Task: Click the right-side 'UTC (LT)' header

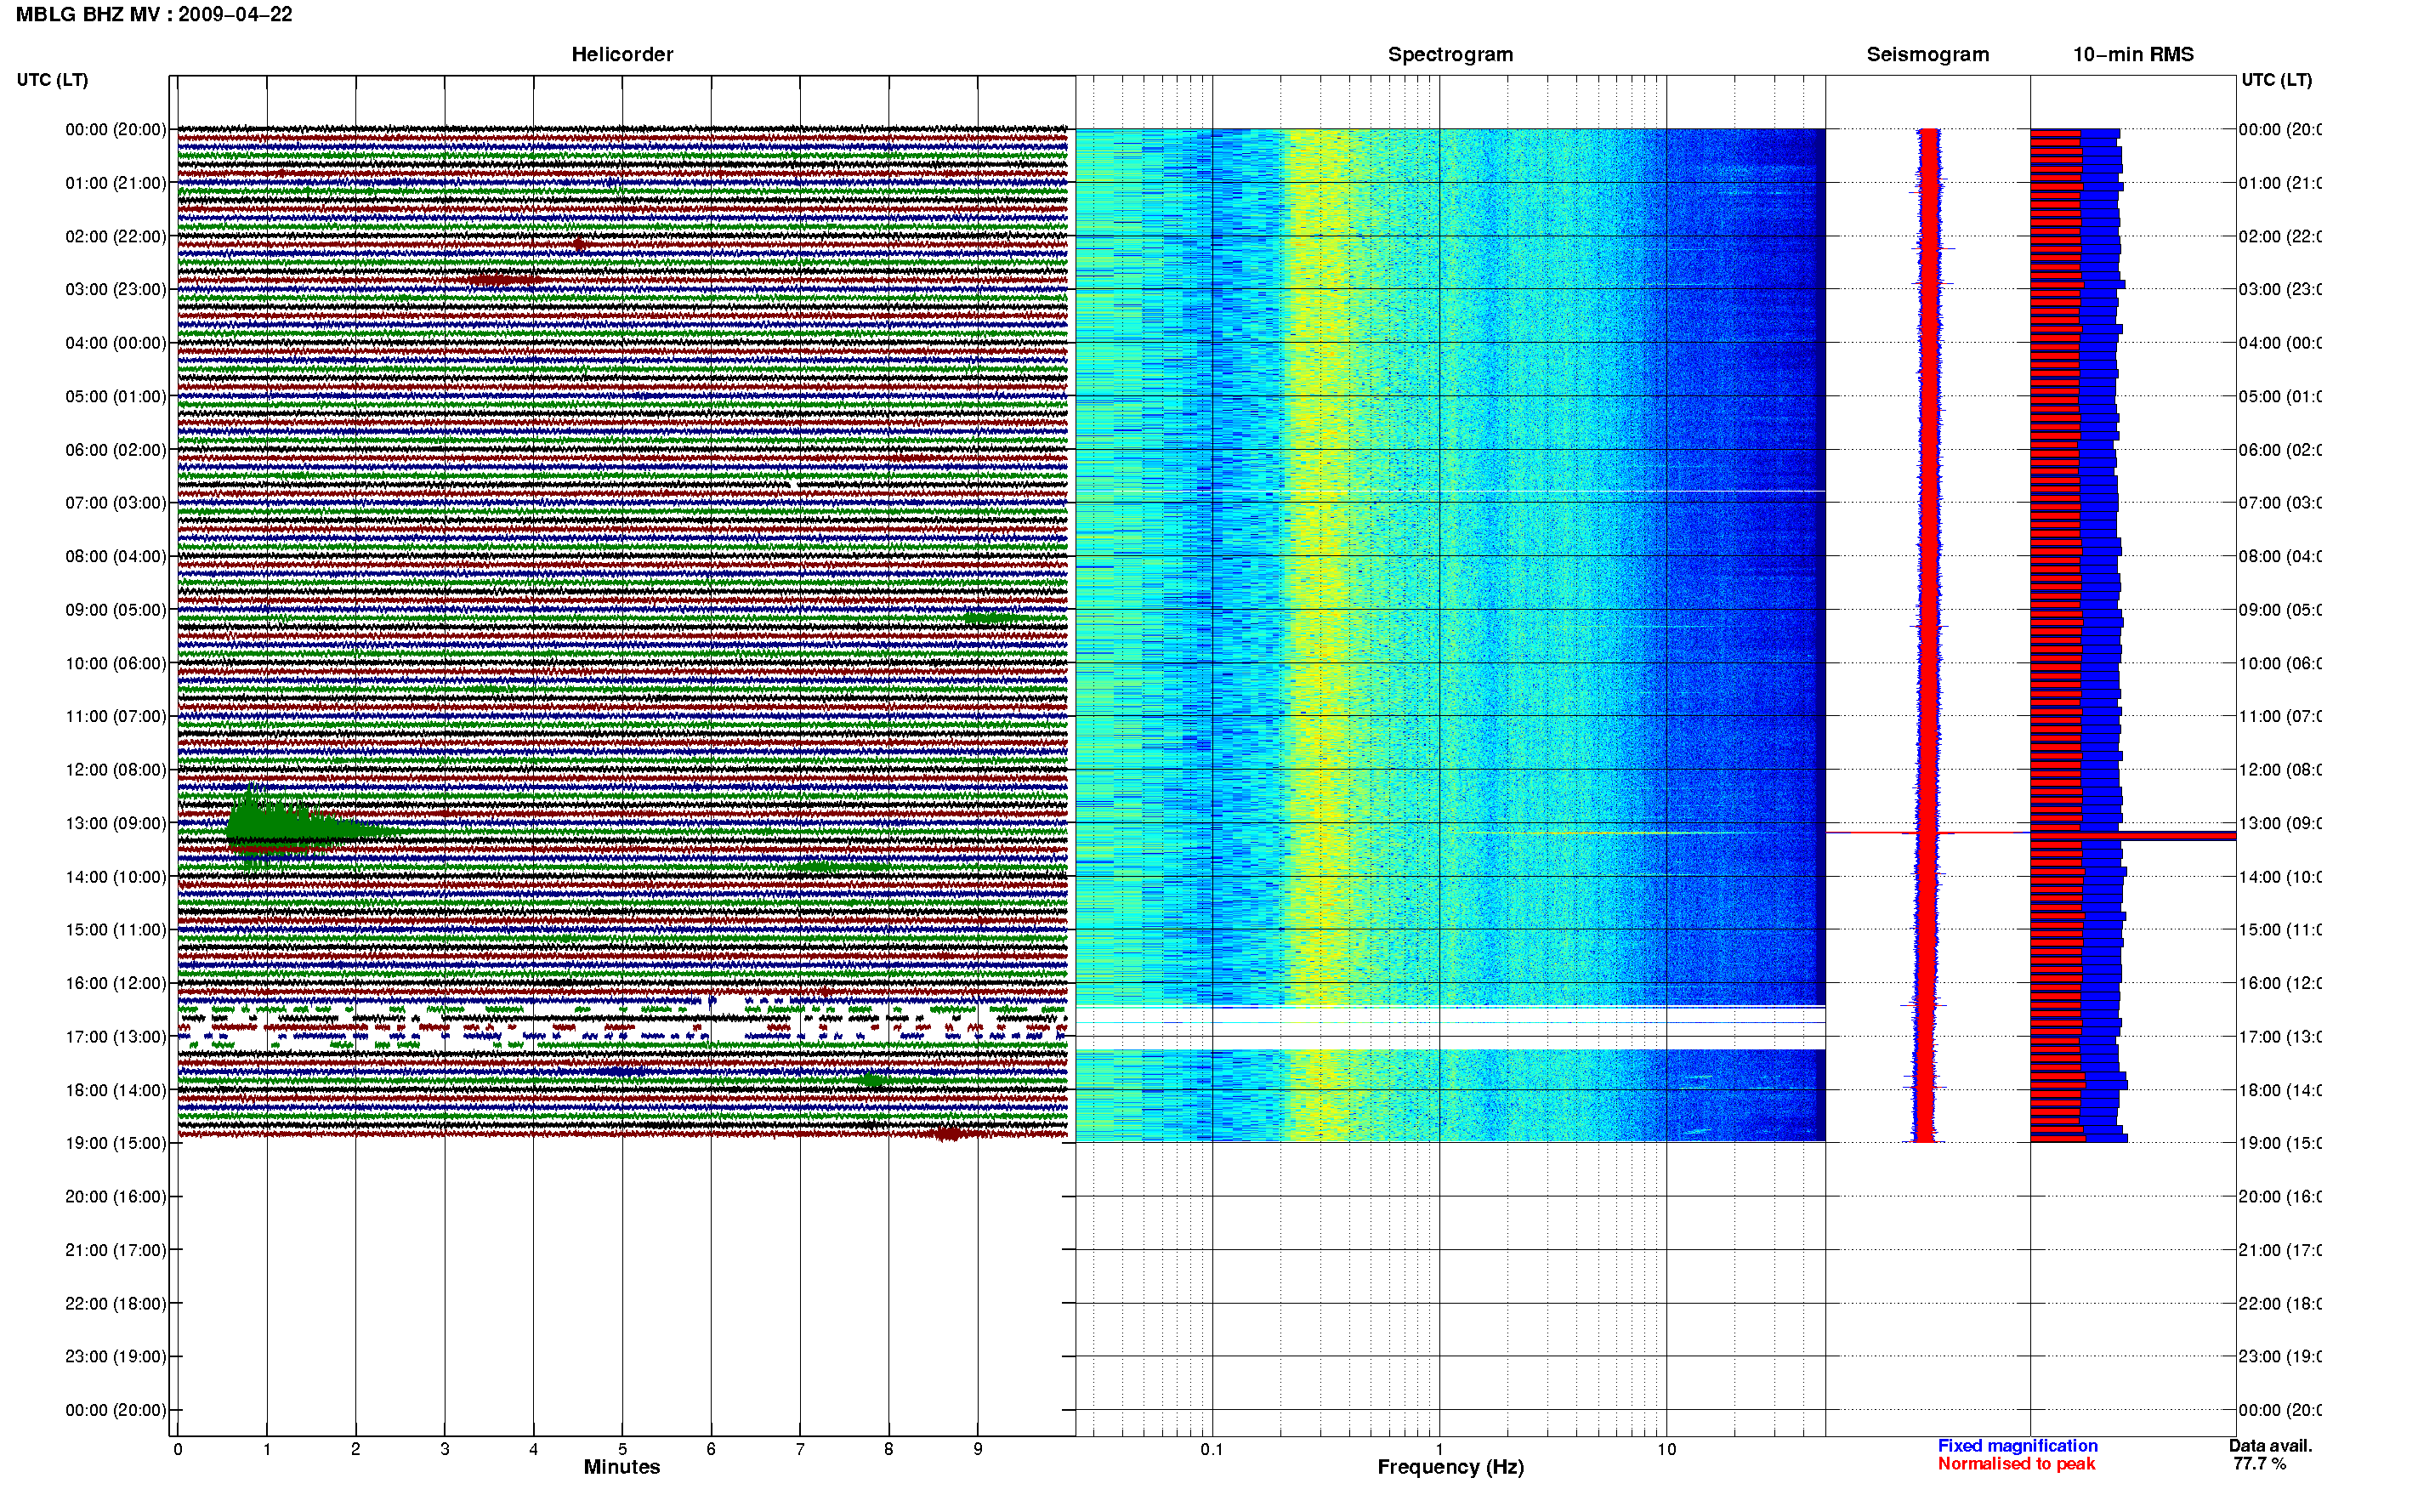Action: click(2276, 80)
